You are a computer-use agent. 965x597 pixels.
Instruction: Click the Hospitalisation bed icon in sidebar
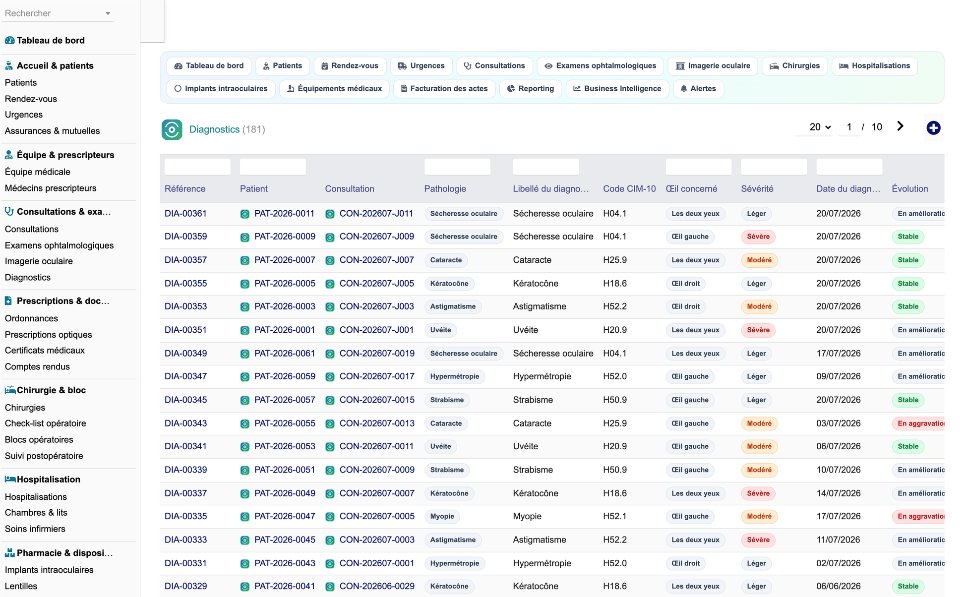(x=10, y=479)
